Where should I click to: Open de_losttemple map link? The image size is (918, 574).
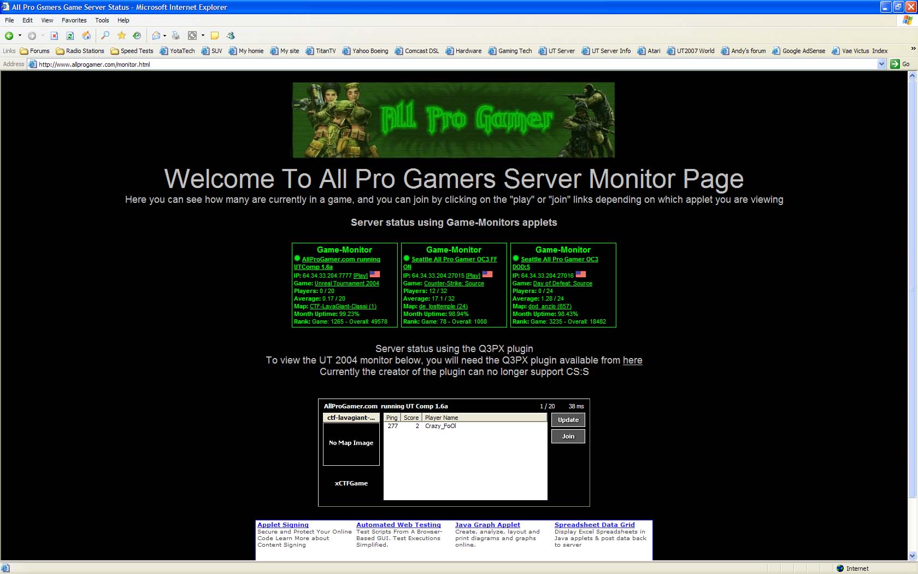[443, 306]
